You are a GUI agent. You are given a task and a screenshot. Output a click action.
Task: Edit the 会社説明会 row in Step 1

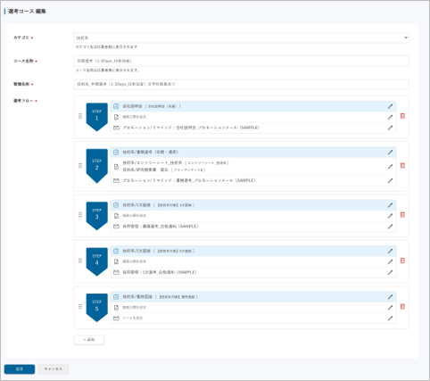coord(390,106)
